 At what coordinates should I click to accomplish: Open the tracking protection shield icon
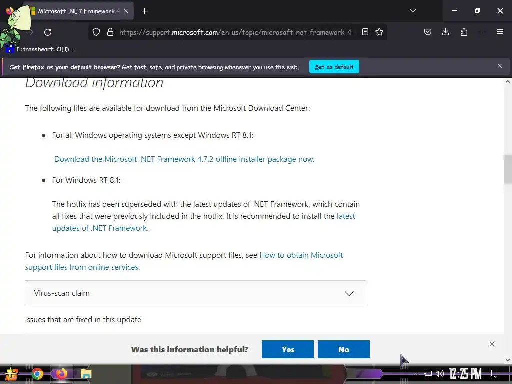click(96, 32)
